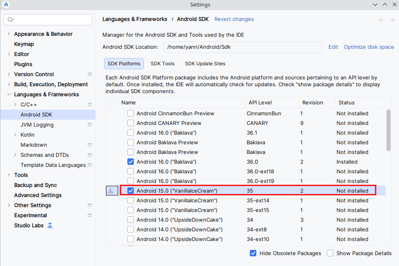Enable Show Package Details checkbox

[x=330, y=253]
